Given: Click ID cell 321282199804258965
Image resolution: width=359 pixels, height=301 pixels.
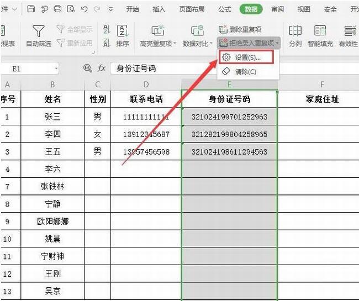Looking at the screenshot, I should (229, 134).
